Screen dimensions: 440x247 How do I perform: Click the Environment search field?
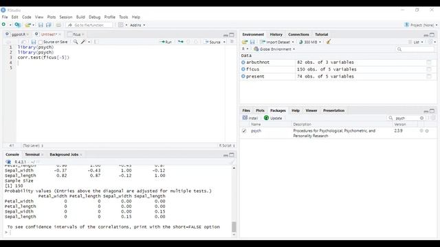(x=415, y=49)
